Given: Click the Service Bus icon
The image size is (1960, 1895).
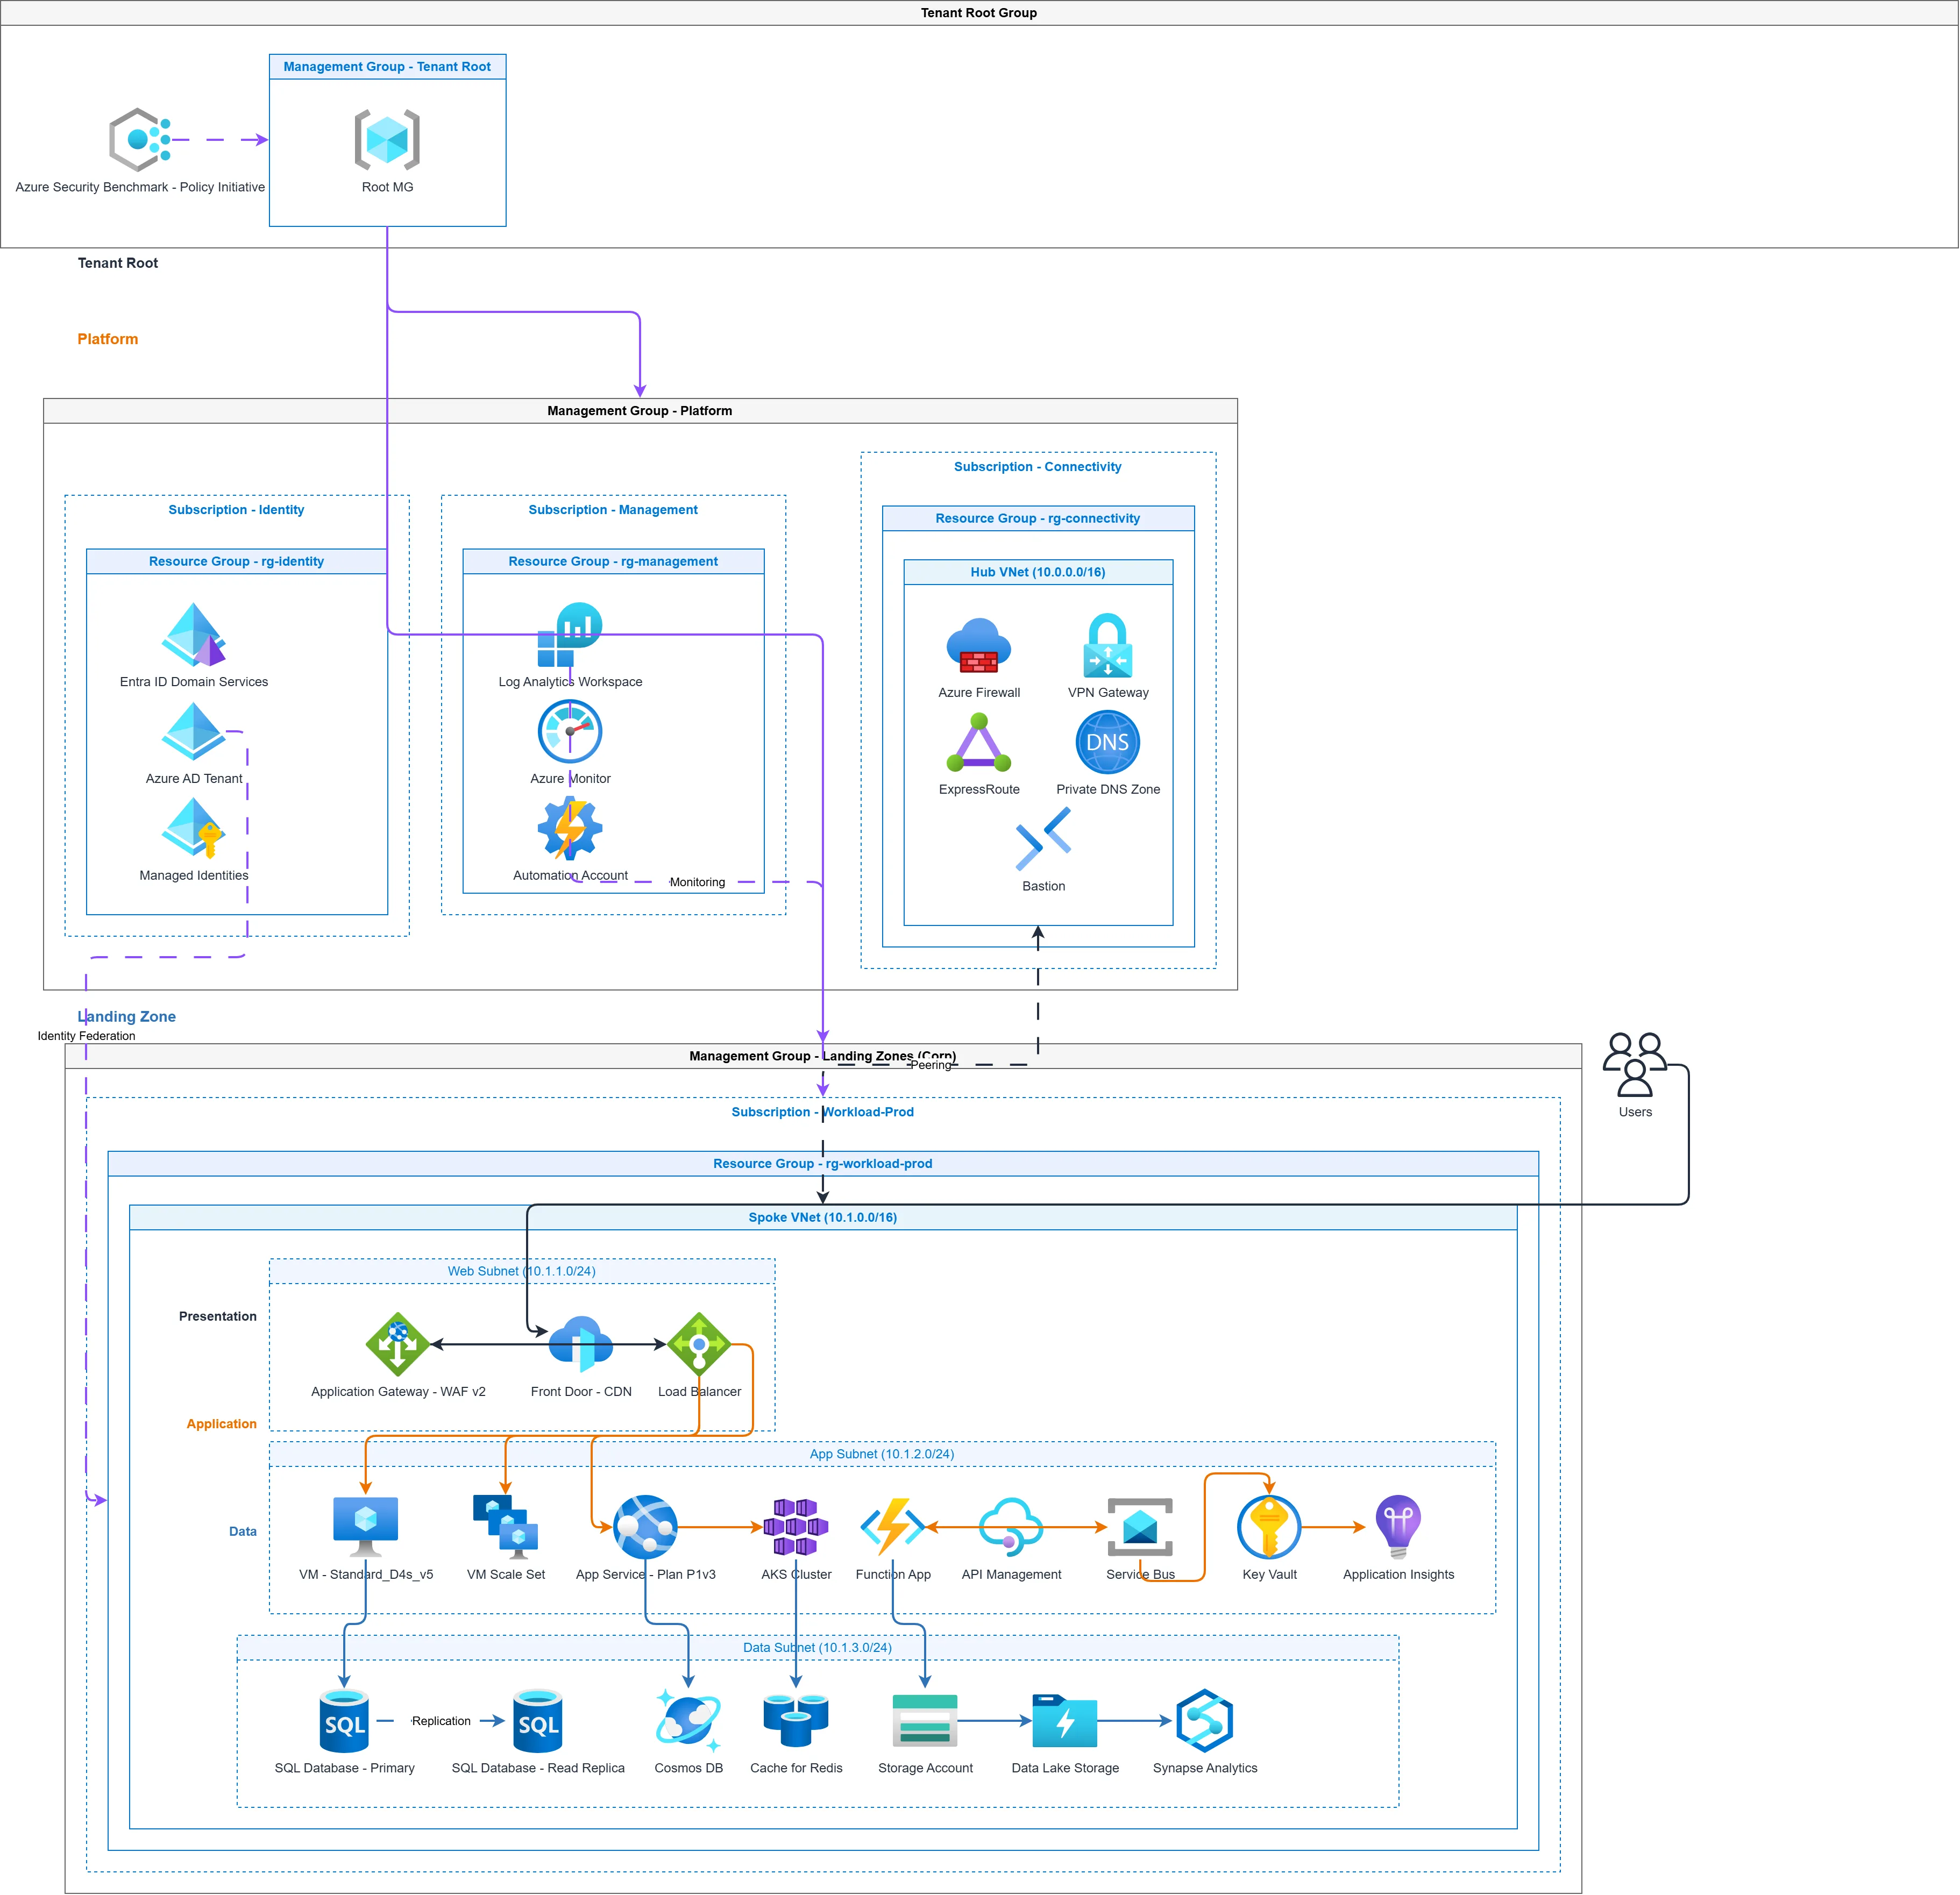Looking at the screenshot, I should pyautogui.click(x=1140, y=1528).
